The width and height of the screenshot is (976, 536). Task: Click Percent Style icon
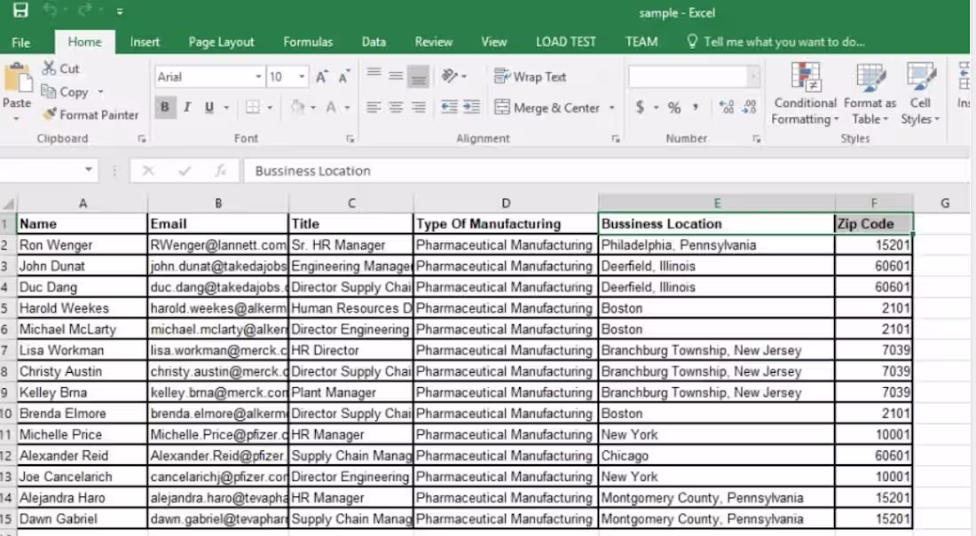[x=674, y=107]
